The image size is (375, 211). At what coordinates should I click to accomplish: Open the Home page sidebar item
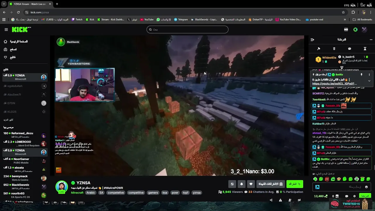click(16, 42)
